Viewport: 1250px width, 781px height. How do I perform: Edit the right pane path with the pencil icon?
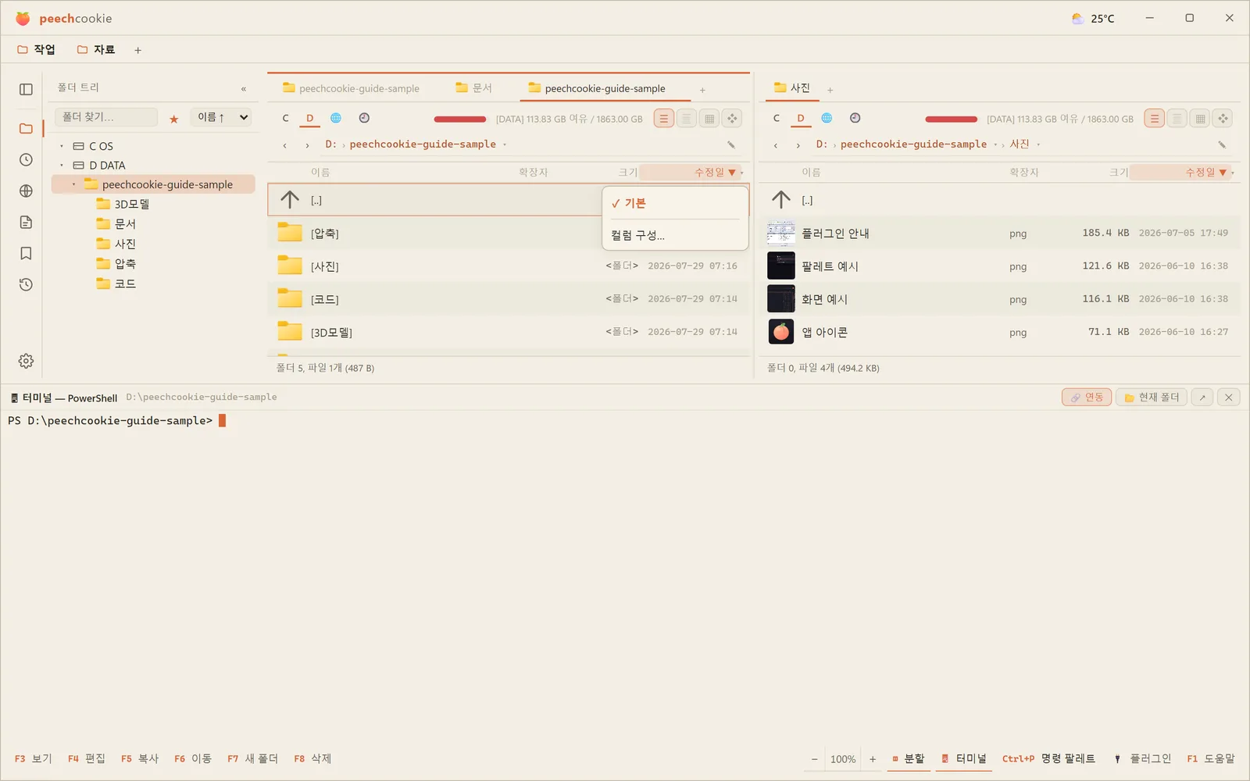point(1222,144)
